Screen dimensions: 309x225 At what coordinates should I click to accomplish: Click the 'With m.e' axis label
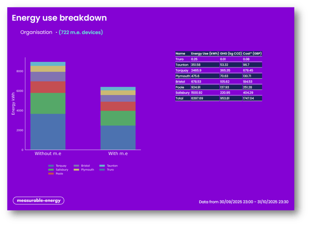click(118, 154)
